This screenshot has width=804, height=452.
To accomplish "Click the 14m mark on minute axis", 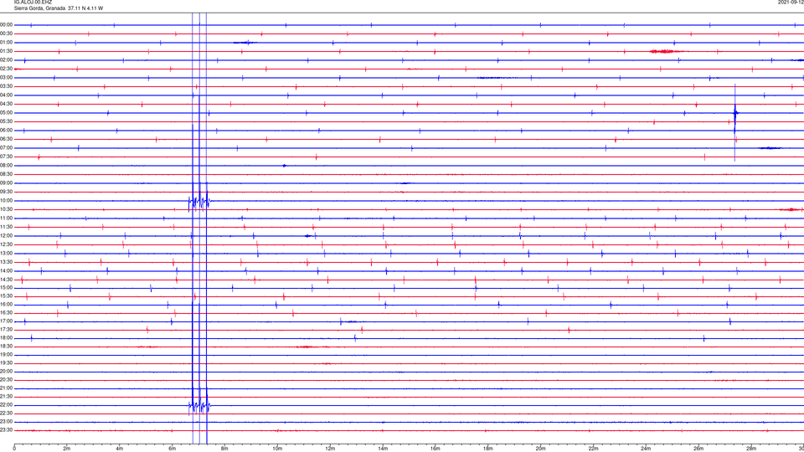I will point(383,449).
